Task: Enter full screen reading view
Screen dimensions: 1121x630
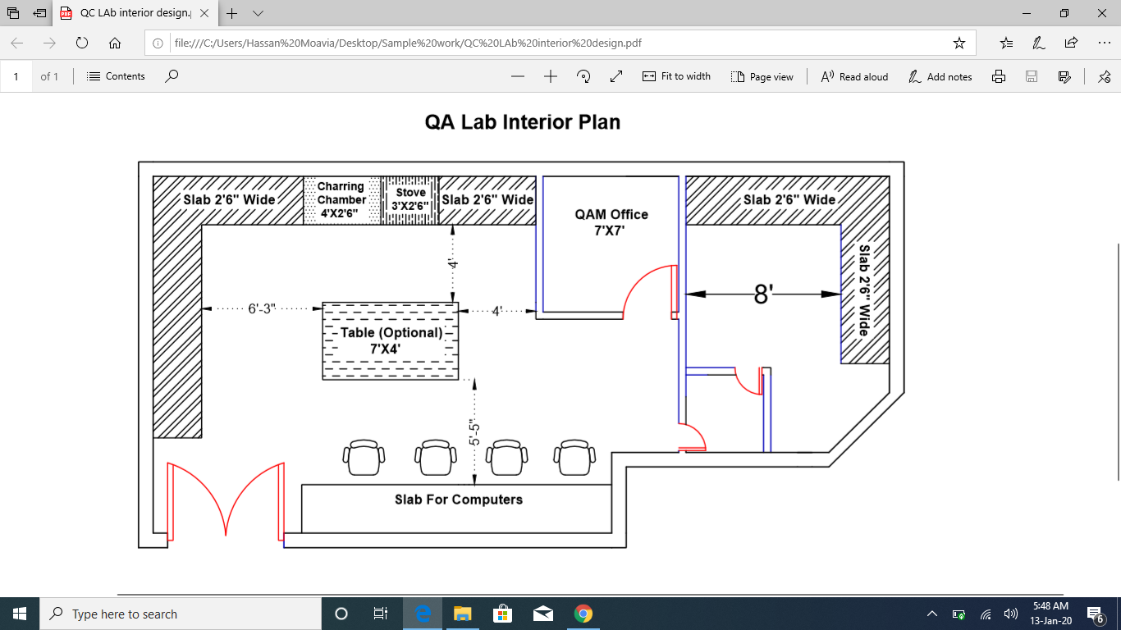Action: [616, 76]
